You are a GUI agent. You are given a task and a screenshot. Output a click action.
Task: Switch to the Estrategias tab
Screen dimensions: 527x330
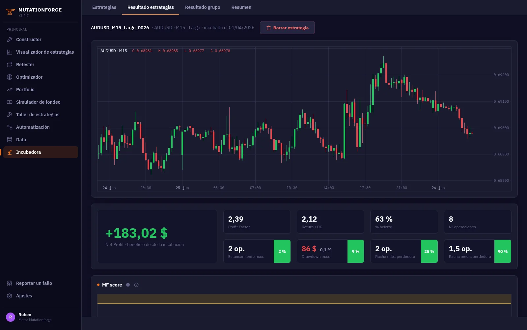(x=104, y=7)
